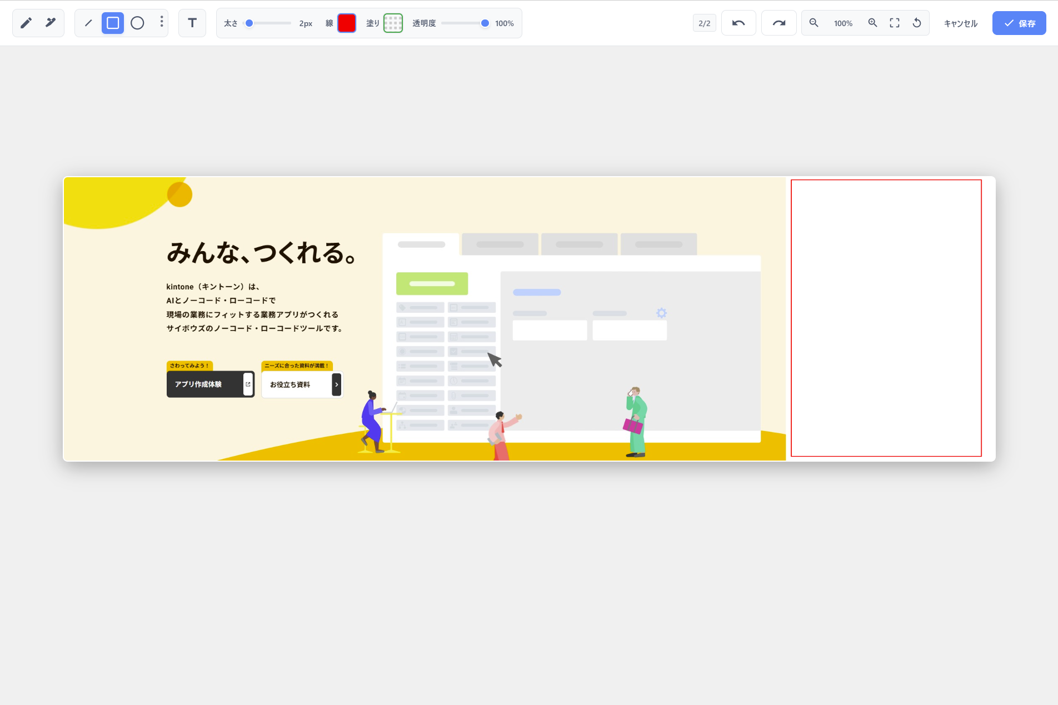Zoom in on the canvas
This screenshot has height=705, width=1058.
(872, 23)
